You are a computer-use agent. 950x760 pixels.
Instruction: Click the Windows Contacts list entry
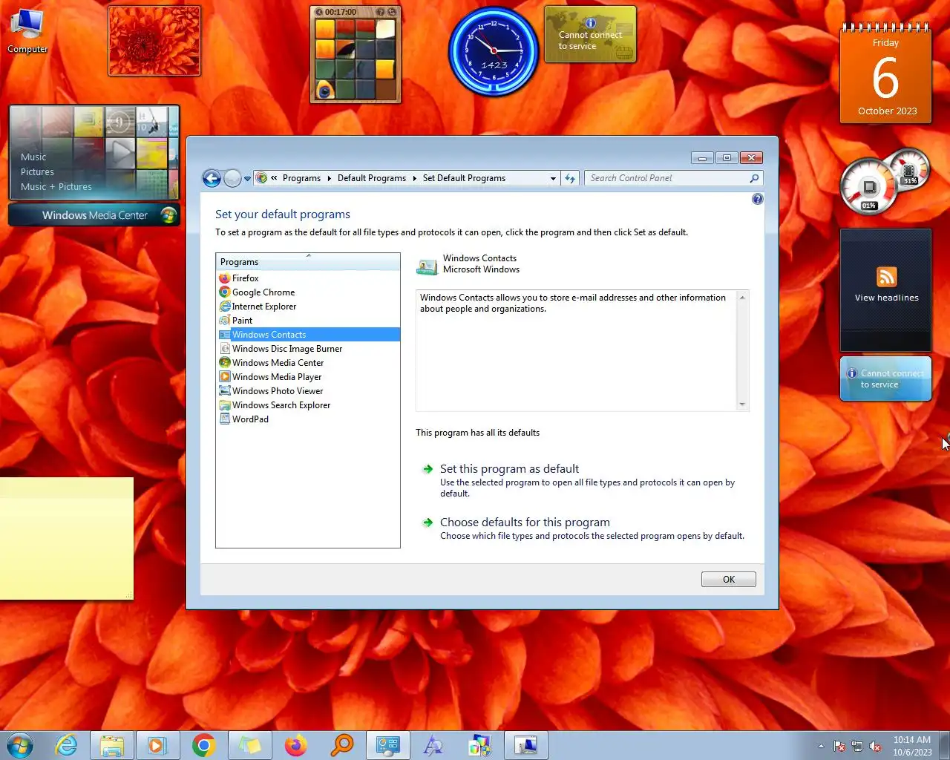309,335
